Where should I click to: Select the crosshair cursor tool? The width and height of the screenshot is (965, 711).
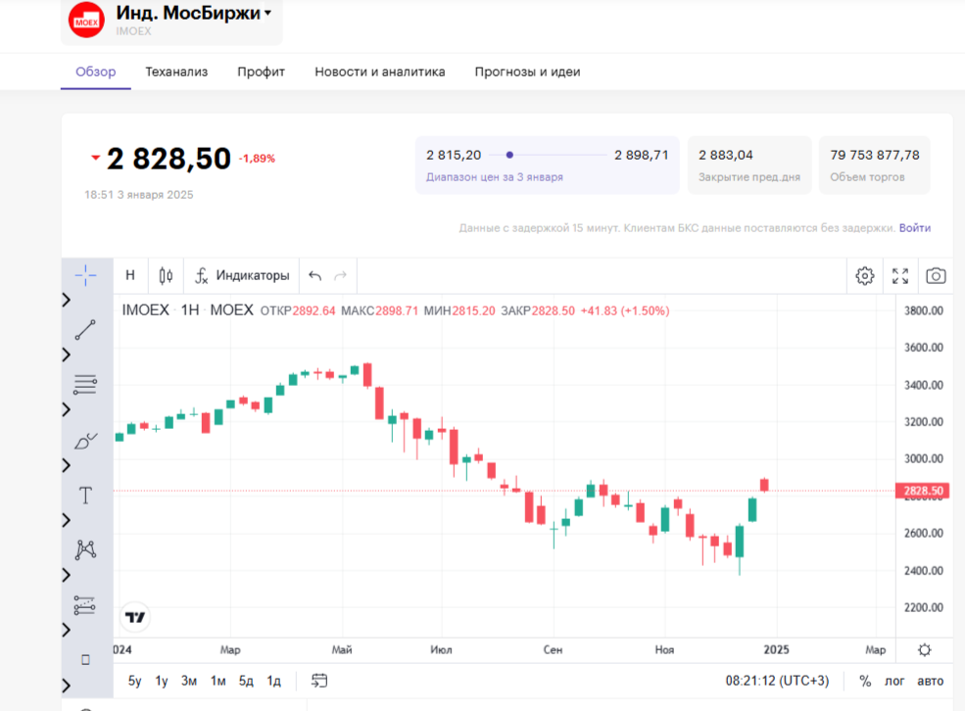[x=85, y=275]
